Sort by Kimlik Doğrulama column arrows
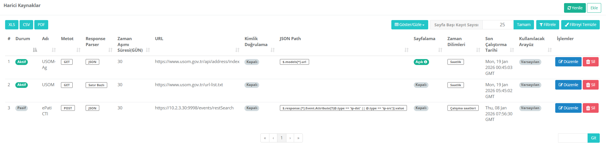Viewport: 606px width, 156px height. pos(273,50)
